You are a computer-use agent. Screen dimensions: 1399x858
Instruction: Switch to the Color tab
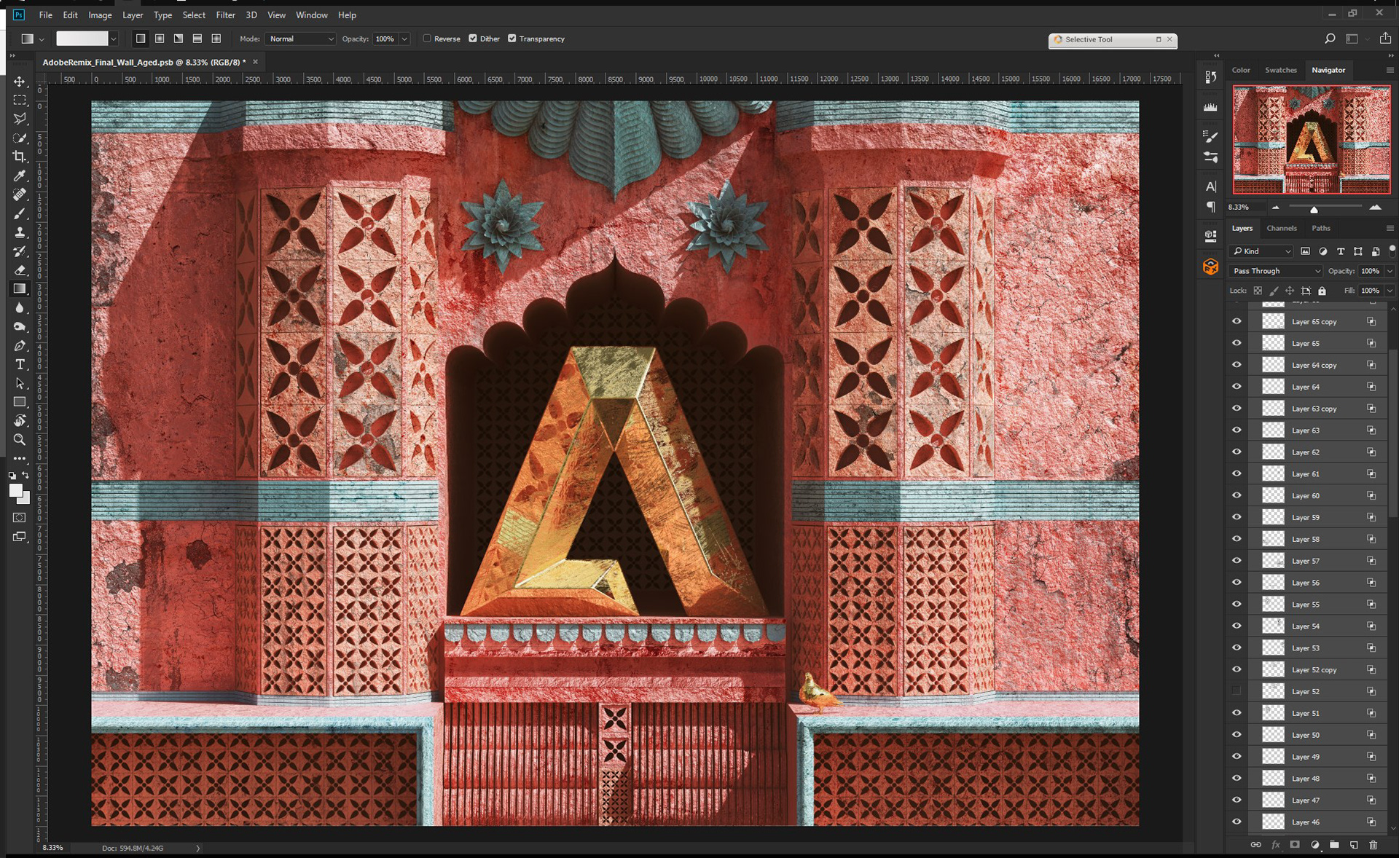coord(1241,70)
